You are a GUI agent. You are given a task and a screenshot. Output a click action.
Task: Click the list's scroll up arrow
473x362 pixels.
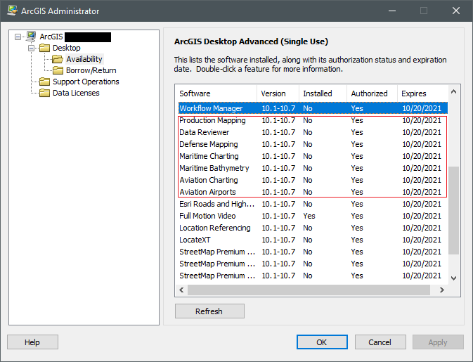click(454, 91)
